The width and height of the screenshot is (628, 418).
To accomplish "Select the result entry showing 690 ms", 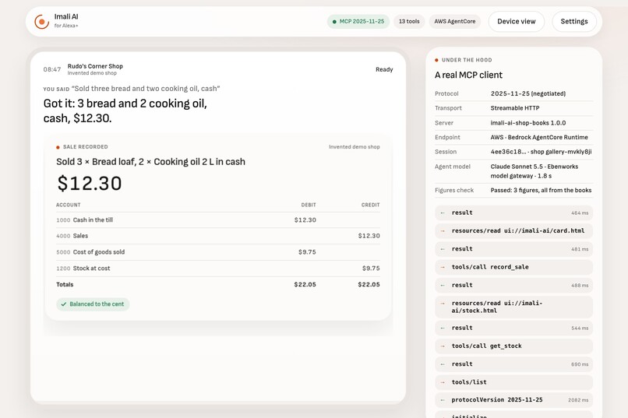I will (x=514, y=364).
